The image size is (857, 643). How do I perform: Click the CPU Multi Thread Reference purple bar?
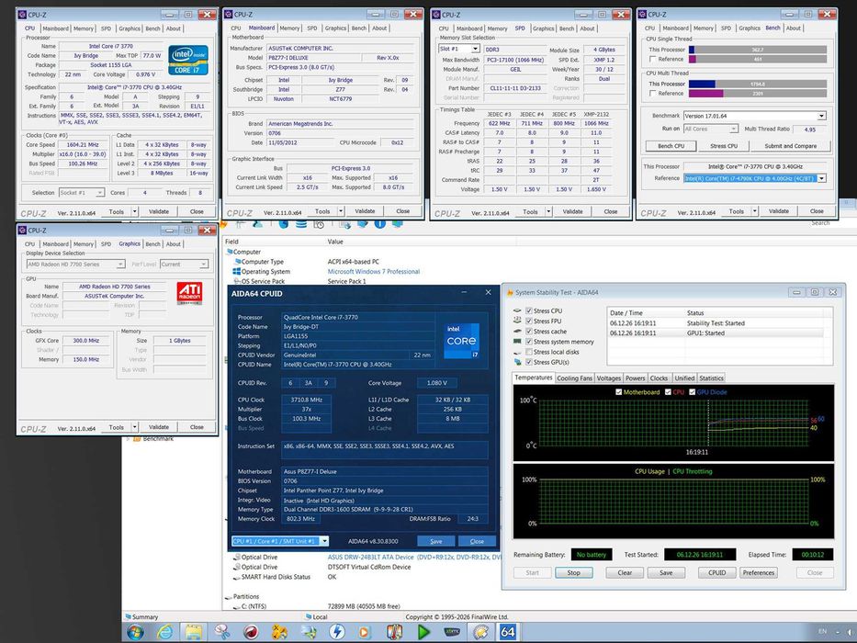758,94
